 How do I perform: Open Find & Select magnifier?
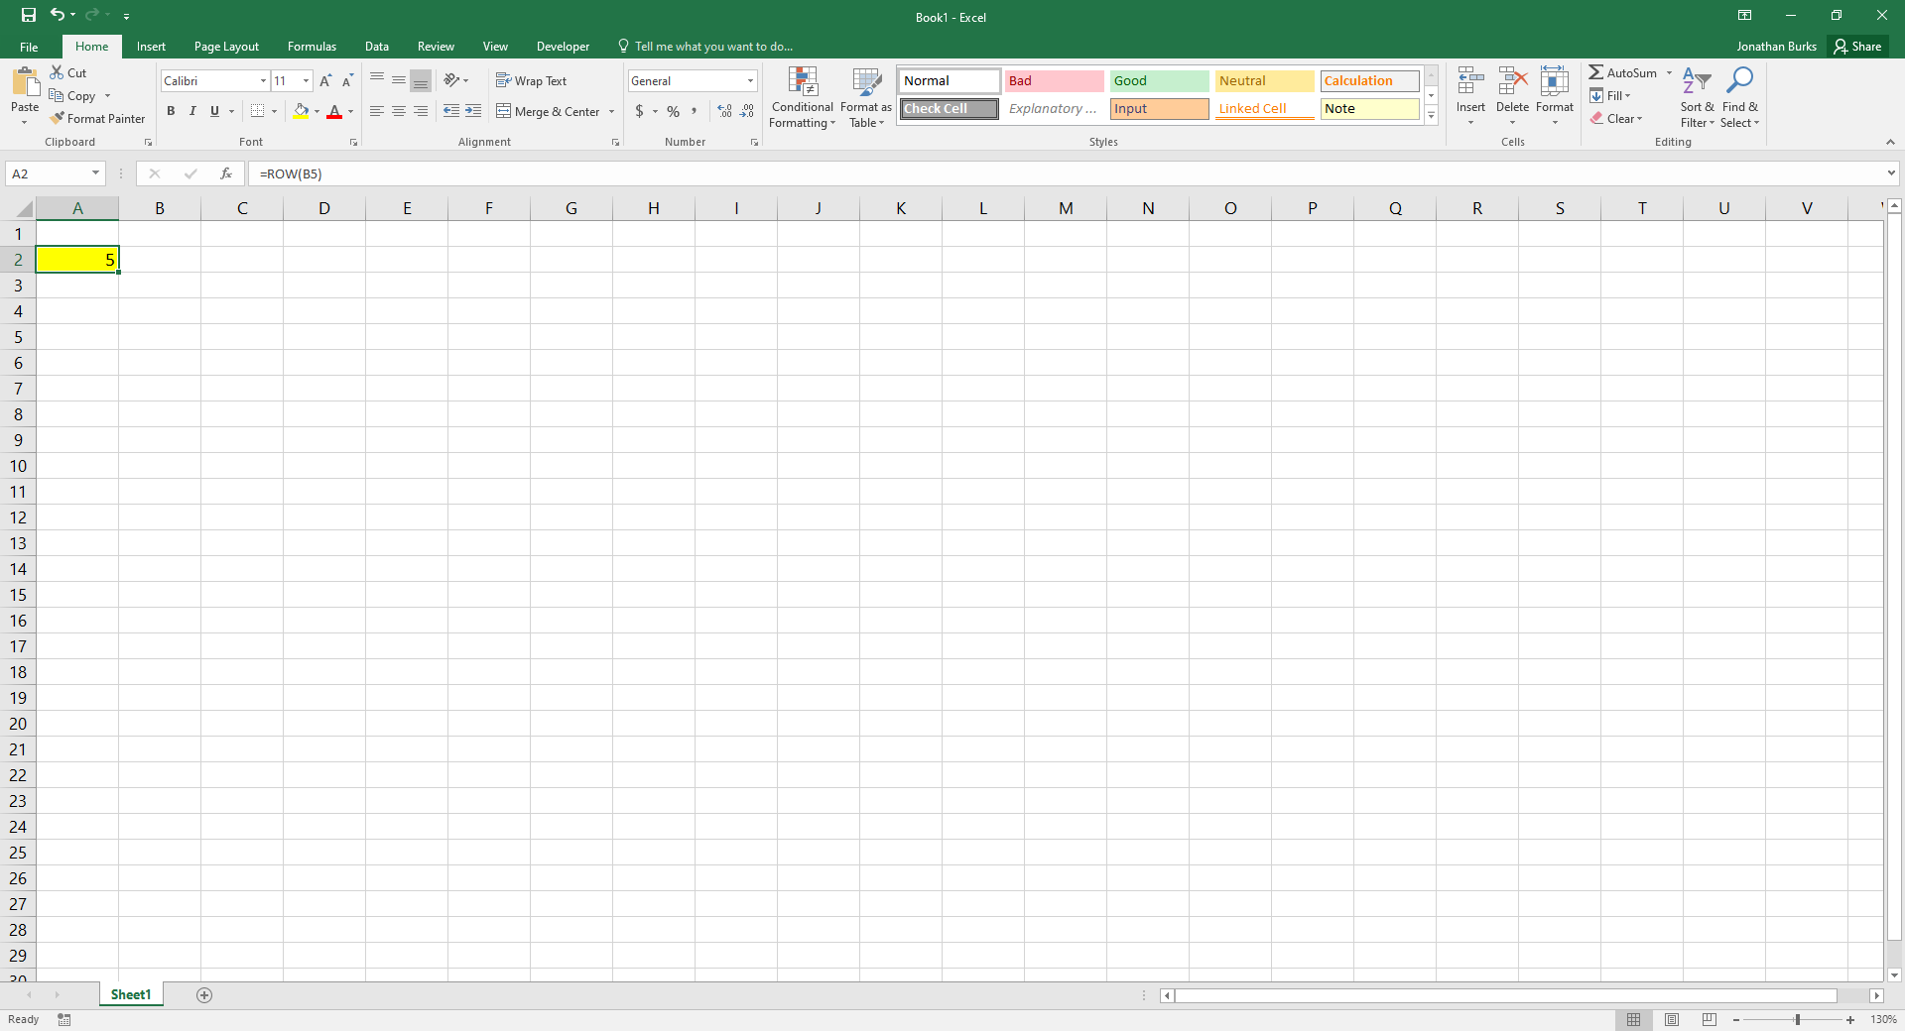click(1739, 97)
